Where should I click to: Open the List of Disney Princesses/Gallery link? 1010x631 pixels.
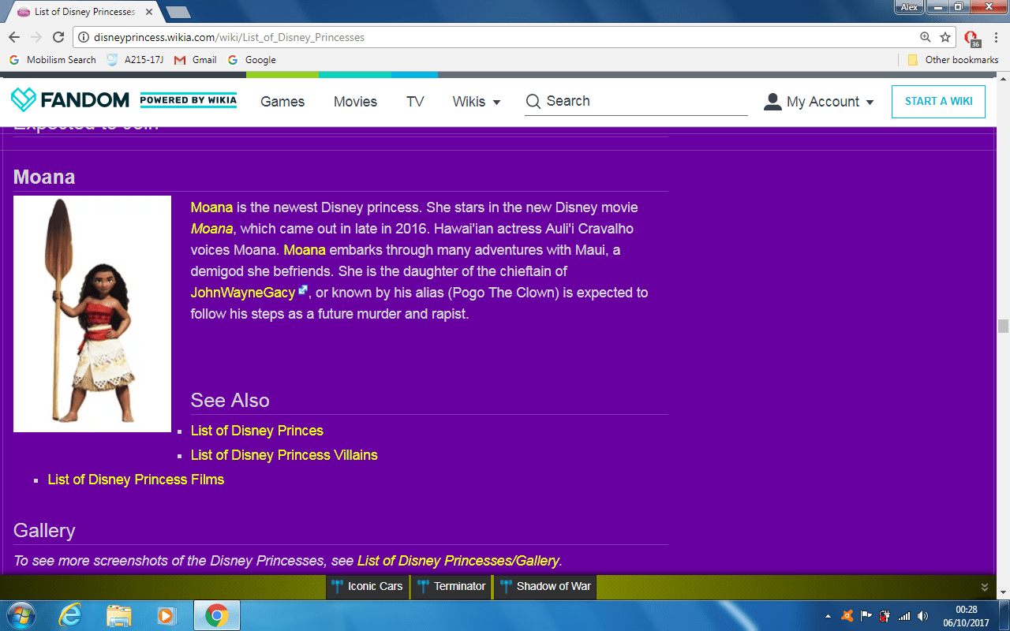[x=458, y=561]
